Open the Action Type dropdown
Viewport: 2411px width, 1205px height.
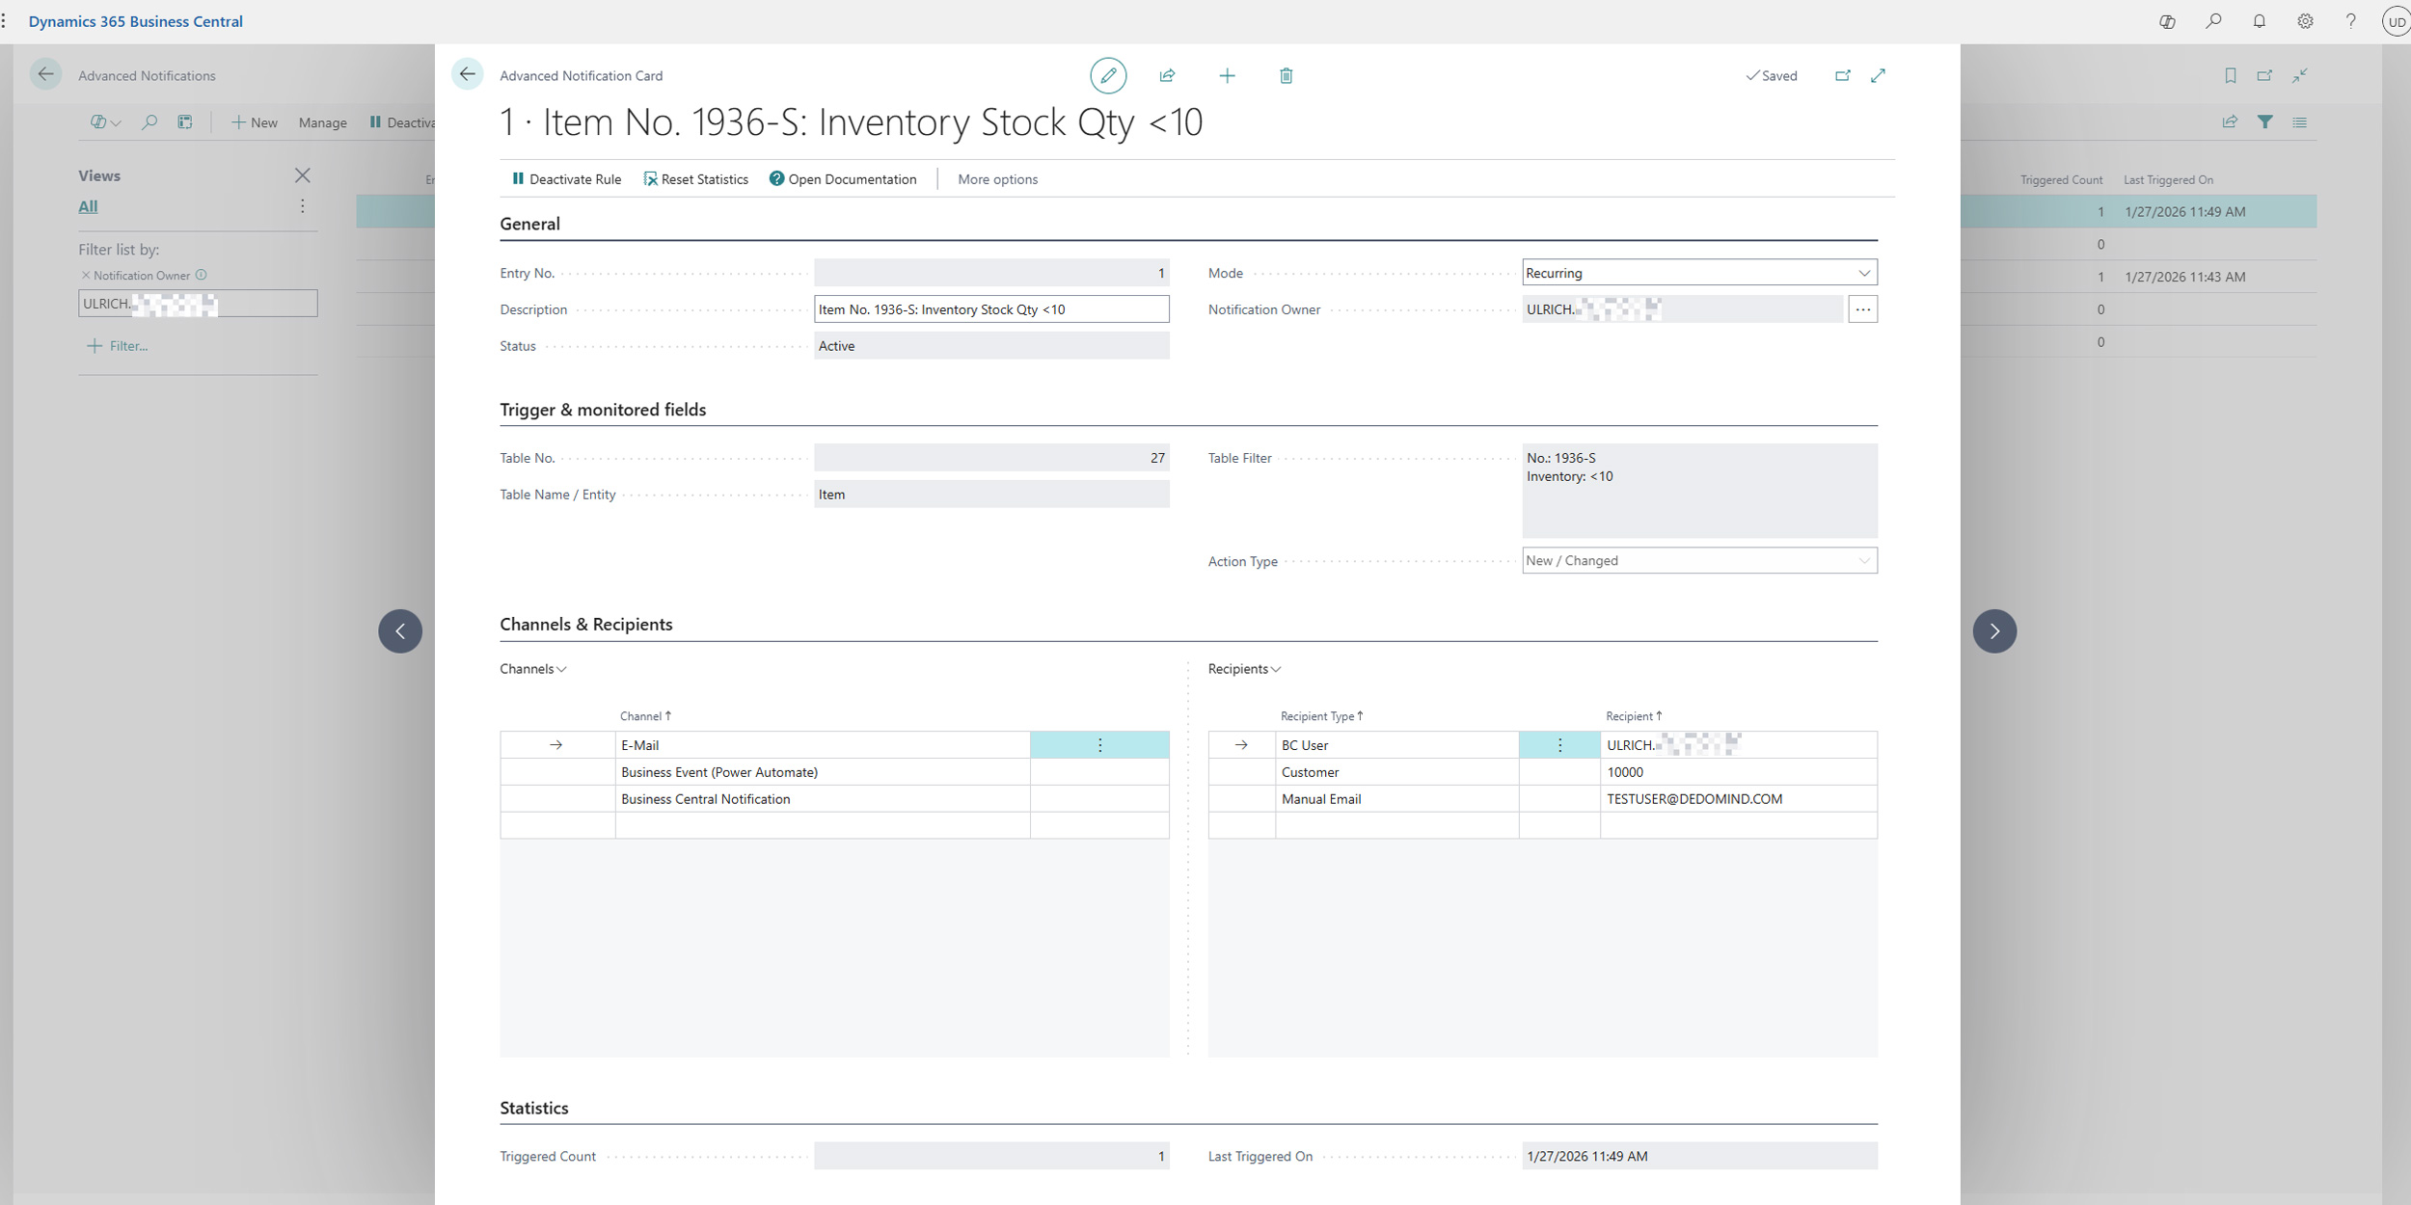pyautogui.click(x=1699, y=561)
